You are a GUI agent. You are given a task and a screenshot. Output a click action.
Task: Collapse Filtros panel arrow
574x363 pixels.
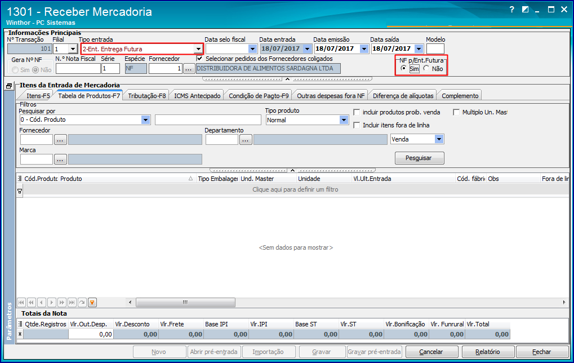pyautogui.click(x=292, y=170)
